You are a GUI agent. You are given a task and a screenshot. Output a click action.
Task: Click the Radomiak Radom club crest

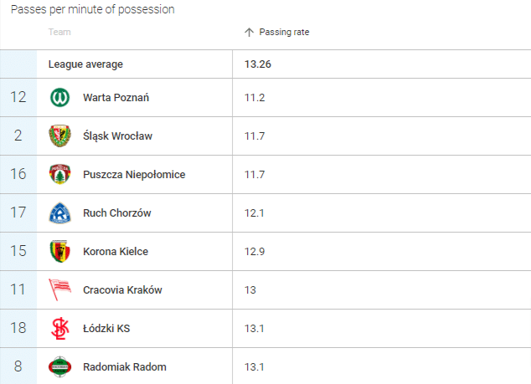pos(60,366)
